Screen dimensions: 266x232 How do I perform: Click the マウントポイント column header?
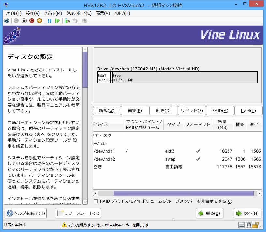point(144,124)
